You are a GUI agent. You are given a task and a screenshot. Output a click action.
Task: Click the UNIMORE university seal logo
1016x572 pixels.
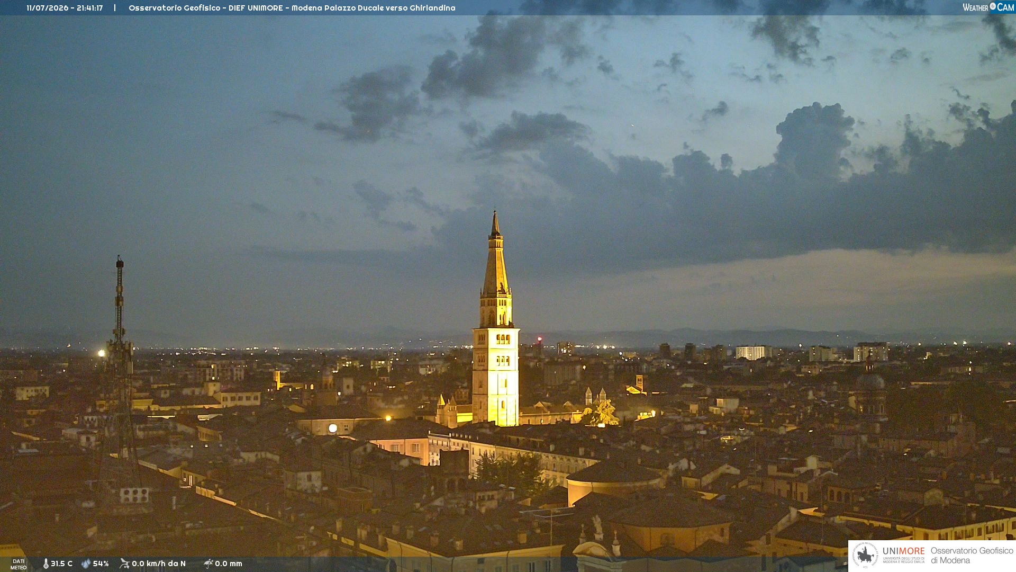pyautogui.click(x=865, y=555)
